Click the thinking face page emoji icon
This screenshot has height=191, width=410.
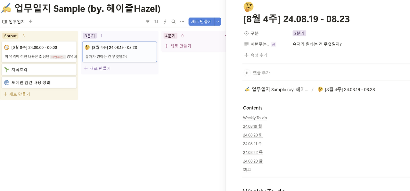pyautogui.click(x=249, y=6)
